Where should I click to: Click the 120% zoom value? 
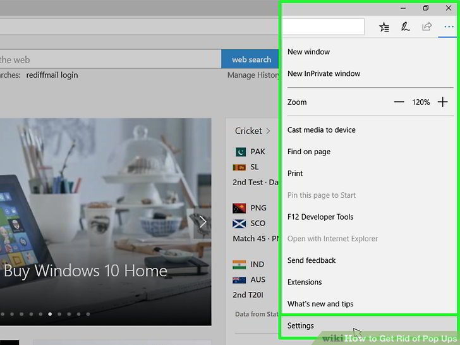pyautogui.click(x=421, y=102)
